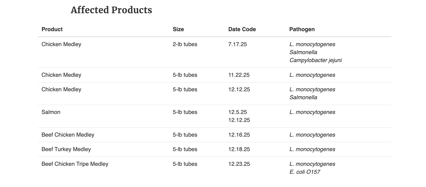Click the Salmon product name
Viewport: 426px width, 187px height.
coord(51,112)
